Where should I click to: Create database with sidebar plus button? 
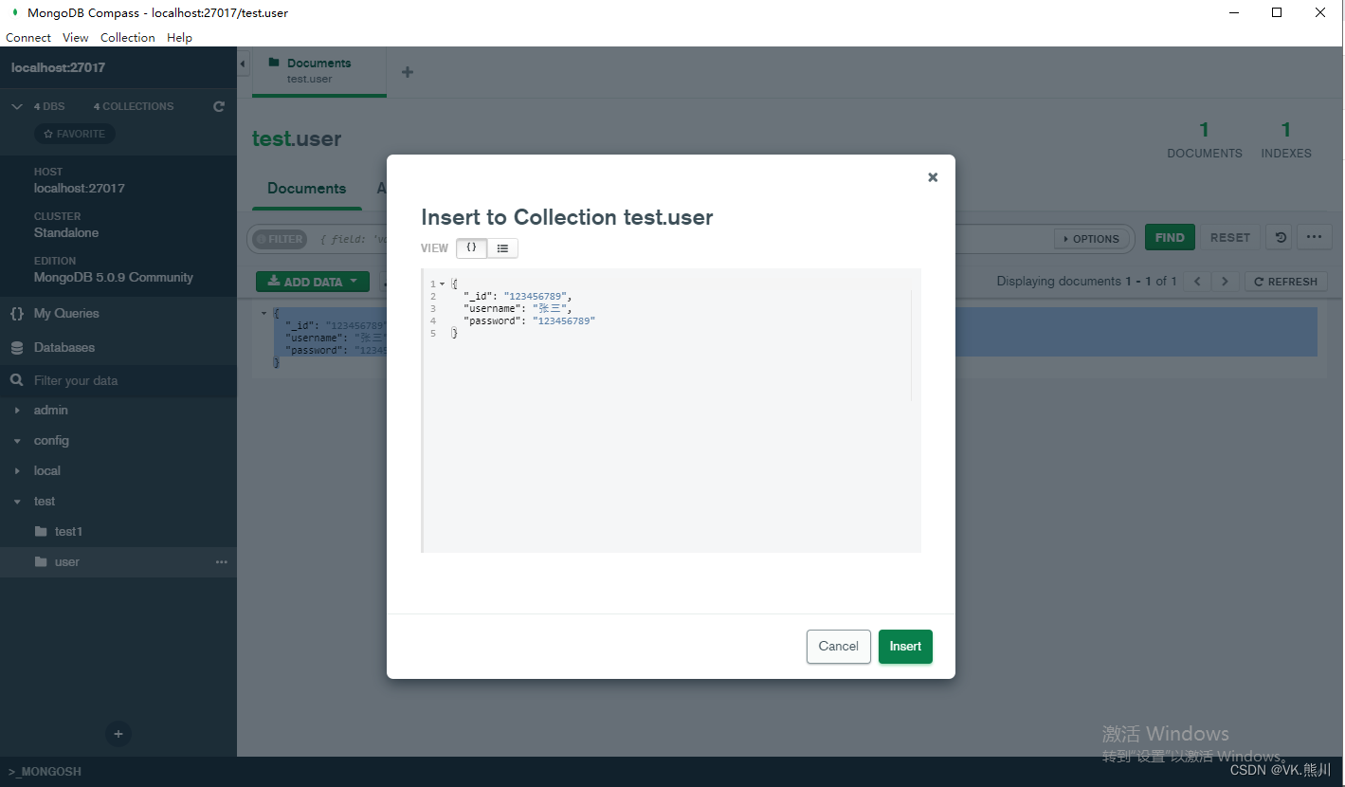coord(118,734)
